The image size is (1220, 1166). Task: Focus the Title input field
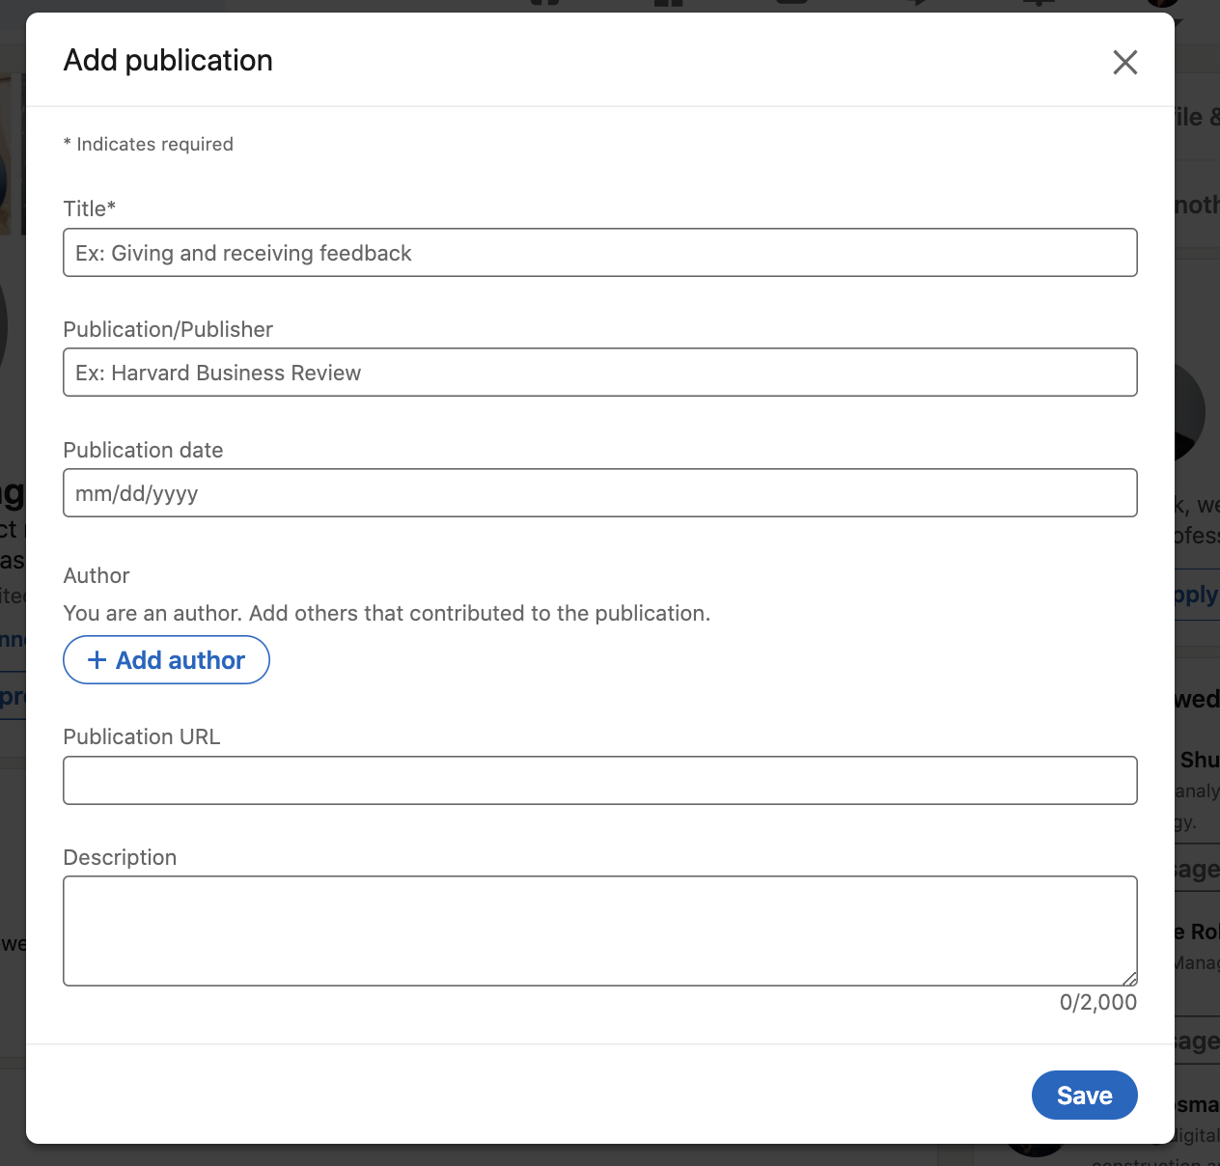click(599, 253)
